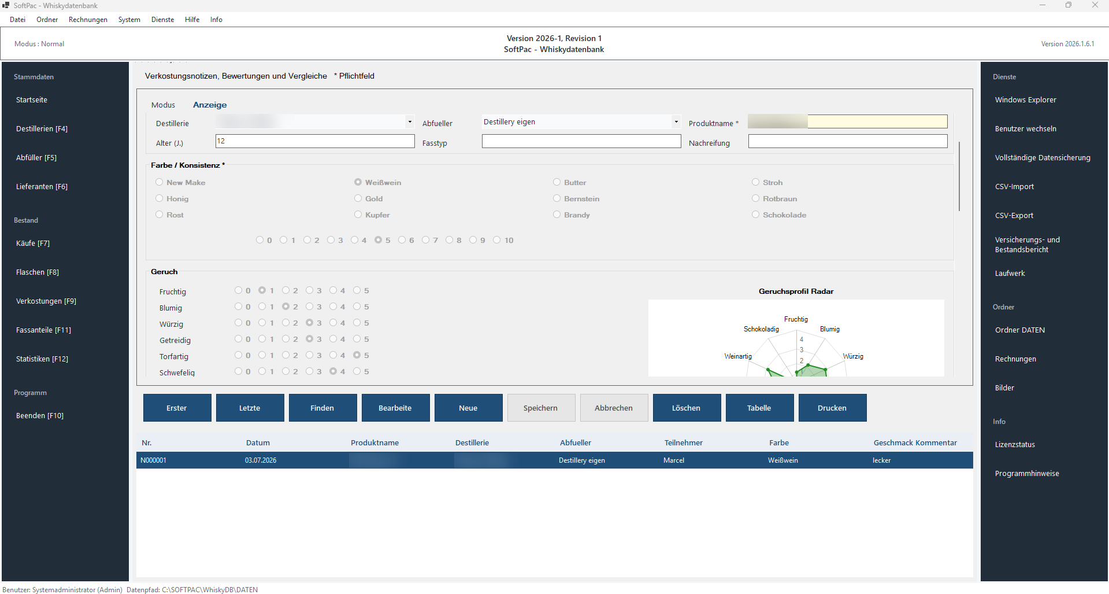Select the Gold color radio button
The width and height of the screenshot is (1109, 594).
pyautogui.click(x=358, y=198)
